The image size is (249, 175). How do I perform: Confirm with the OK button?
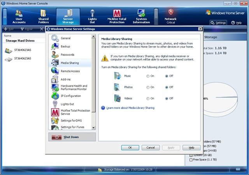(x=130, y=148)
